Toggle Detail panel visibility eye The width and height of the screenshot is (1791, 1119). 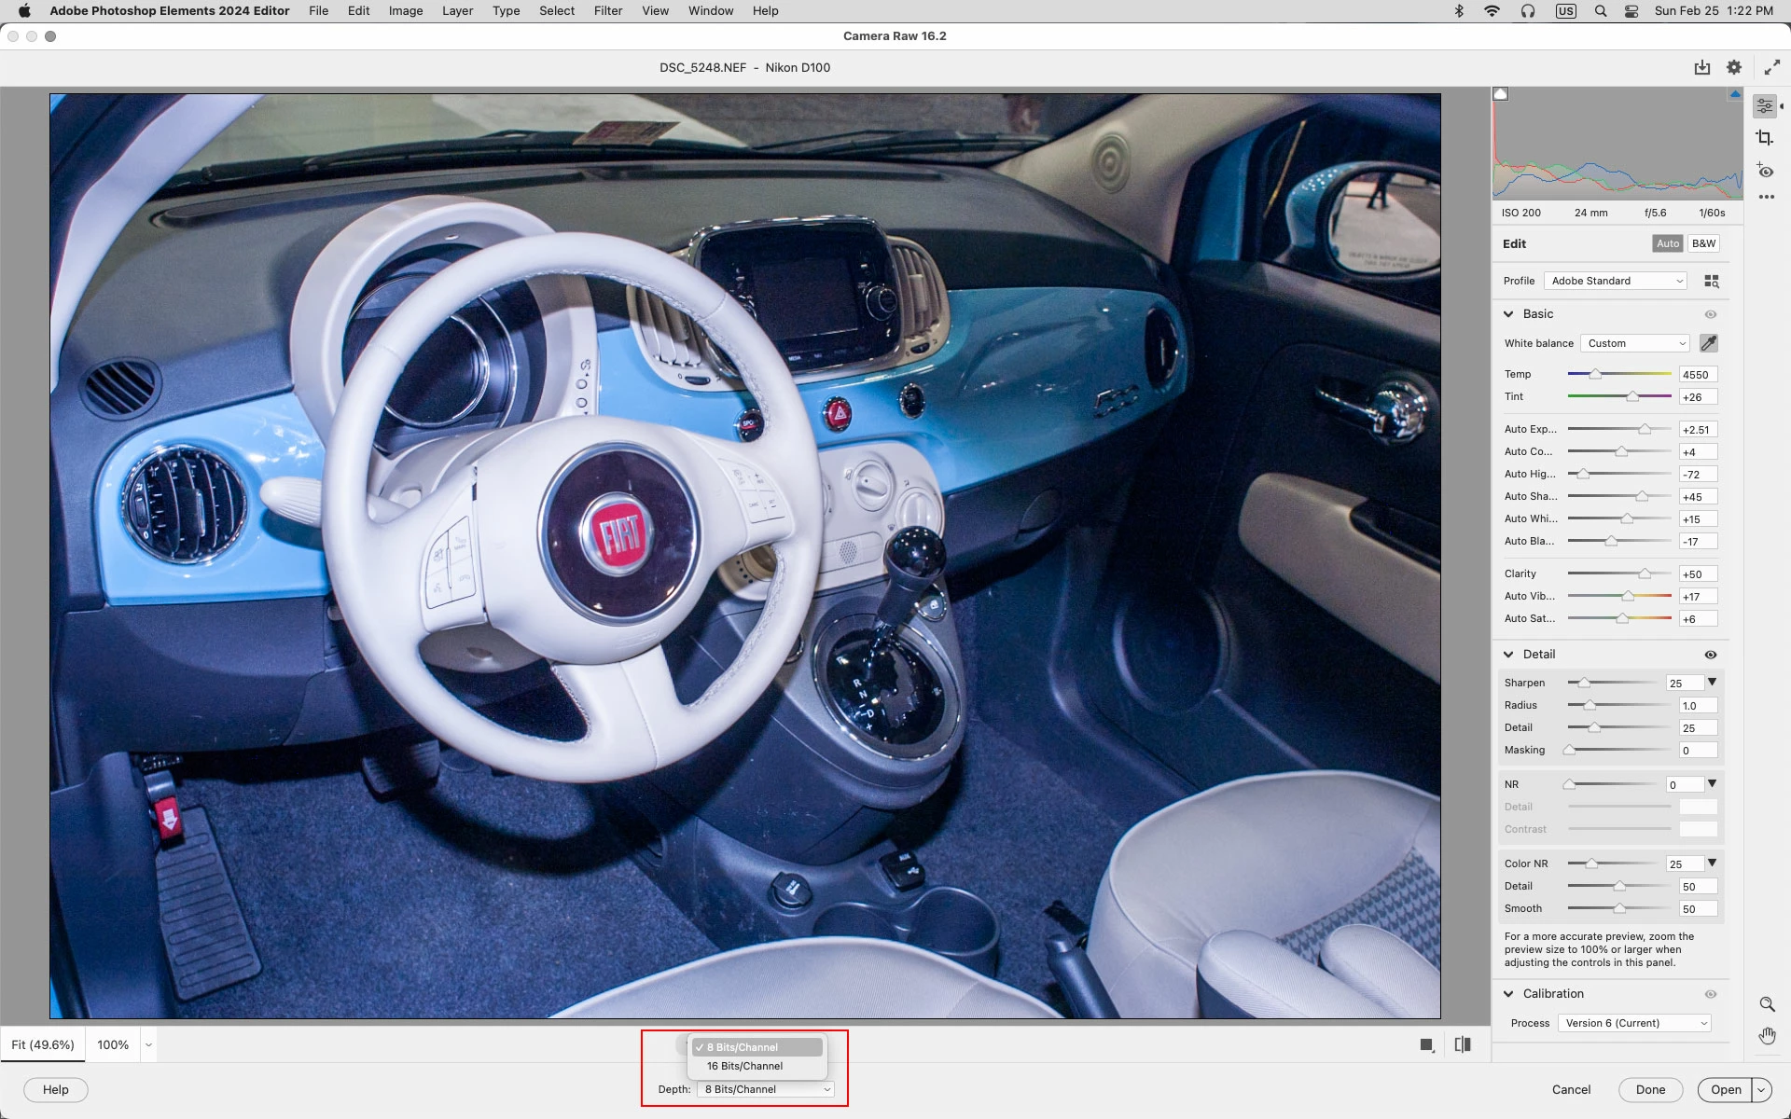pyautogui.click(x=1710, y=655)
